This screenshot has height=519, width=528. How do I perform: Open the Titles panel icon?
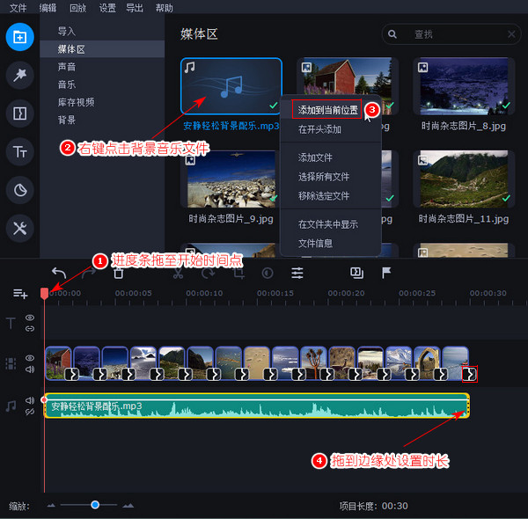point(20,152)
